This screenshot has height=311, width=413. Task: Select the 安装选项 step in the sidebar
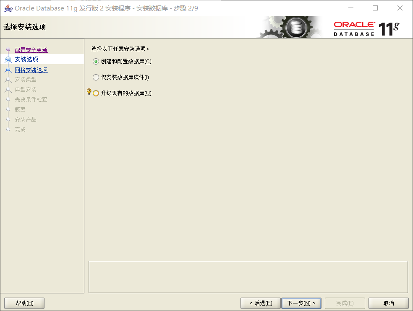point(26,60)
